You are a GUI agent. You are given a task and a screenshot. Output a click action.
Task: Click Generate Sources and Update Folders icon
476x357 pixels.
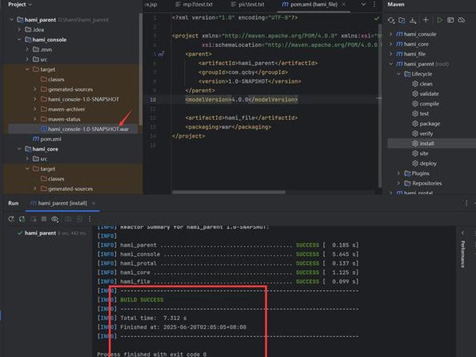402,20
